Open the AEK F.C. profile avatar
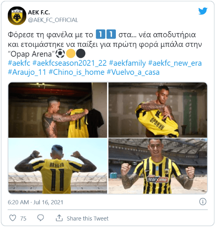 (x=17, y=16)
